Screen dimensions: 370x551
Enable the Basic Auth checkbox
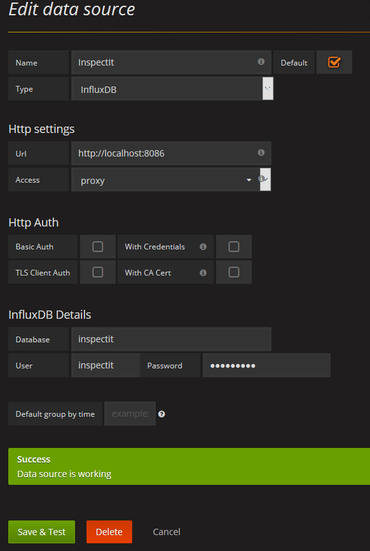tap(98, 247)
